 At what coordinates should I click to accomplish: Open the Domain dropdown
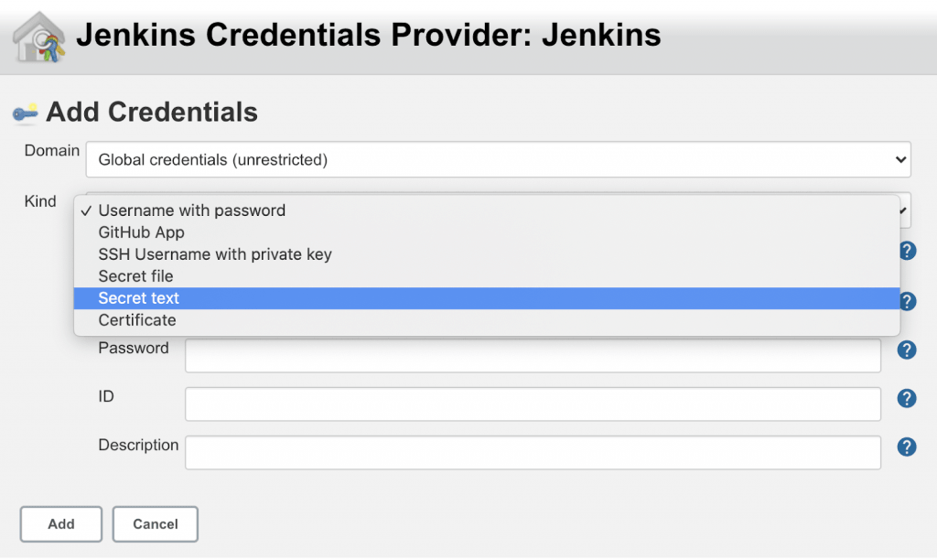(498, 160)
